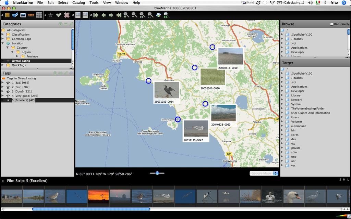
Task: Add a category with the green plus icon
Action: pyautogui.click(x=60, y=24)
